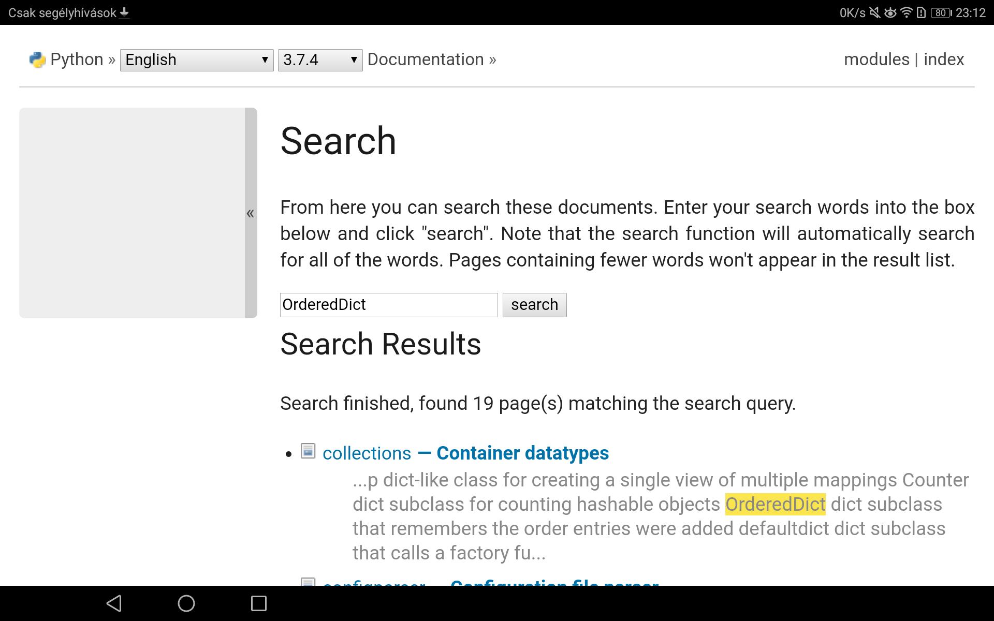The image size is (994, 621).
Task: Collapse the sidebar using the « handle
Action: point(251,213)
